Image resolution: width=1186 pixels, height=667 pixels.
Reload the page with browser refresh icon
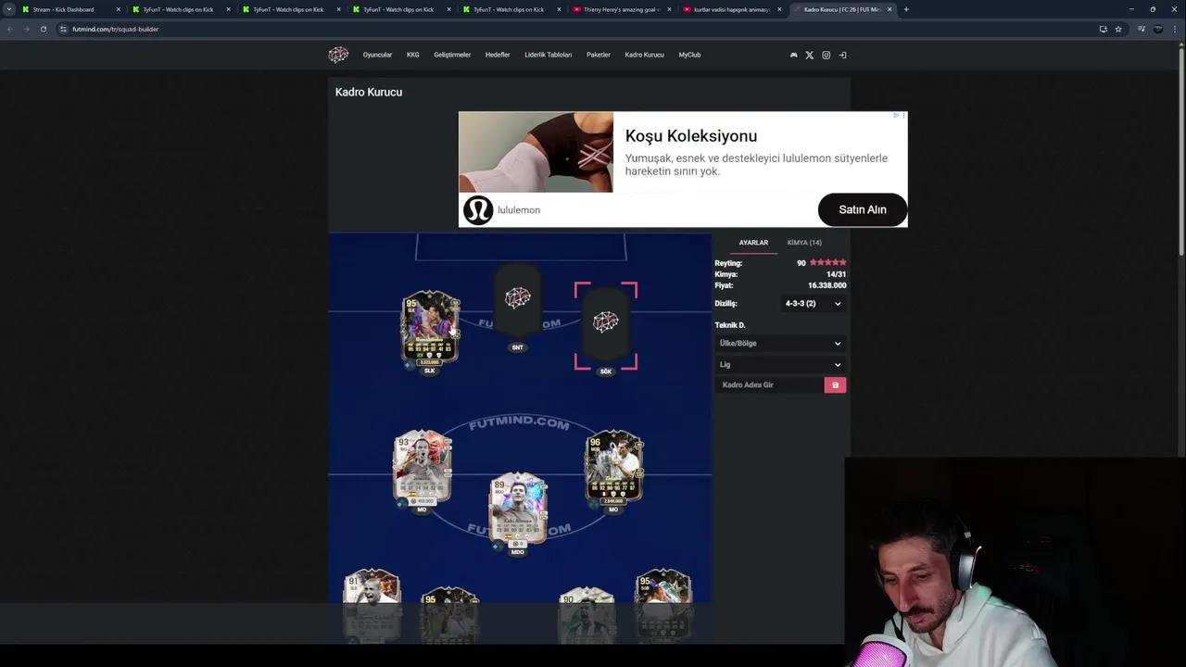pyautogui.click(x=43, y=29)
